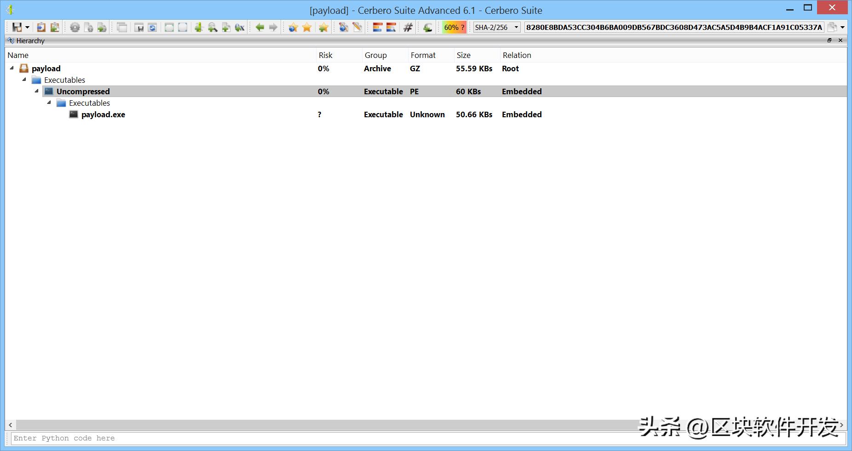Click the document with gear icon
This screenshot has width=852, height=451.
tap(88, 28)
